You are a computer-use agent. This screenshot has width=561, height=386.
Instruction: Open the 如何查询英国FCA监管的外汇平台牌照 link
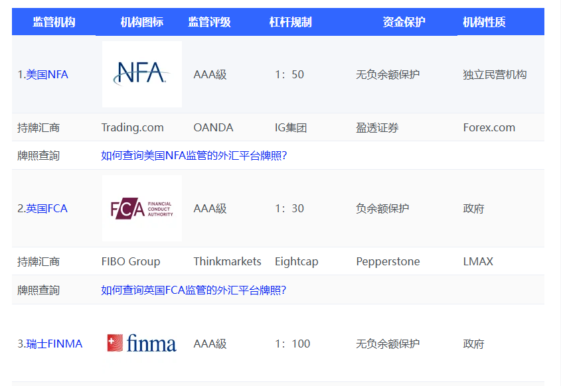point(193,290)
